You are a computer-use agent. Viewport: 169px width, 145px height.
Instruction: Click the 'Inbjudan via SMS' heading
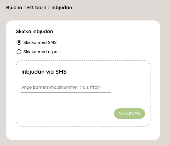pyautogui.click(x=44, y=72)
